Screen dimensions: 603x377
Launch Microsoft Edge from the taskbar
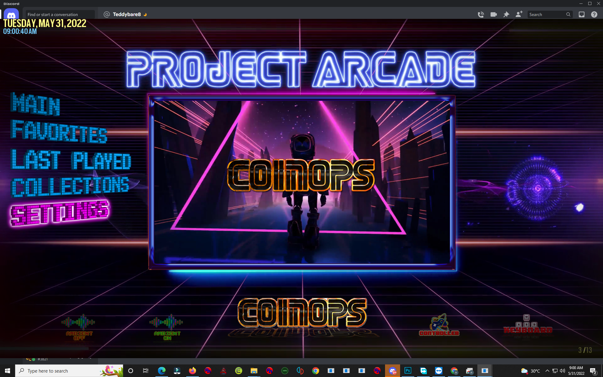(x=161, y=371)
